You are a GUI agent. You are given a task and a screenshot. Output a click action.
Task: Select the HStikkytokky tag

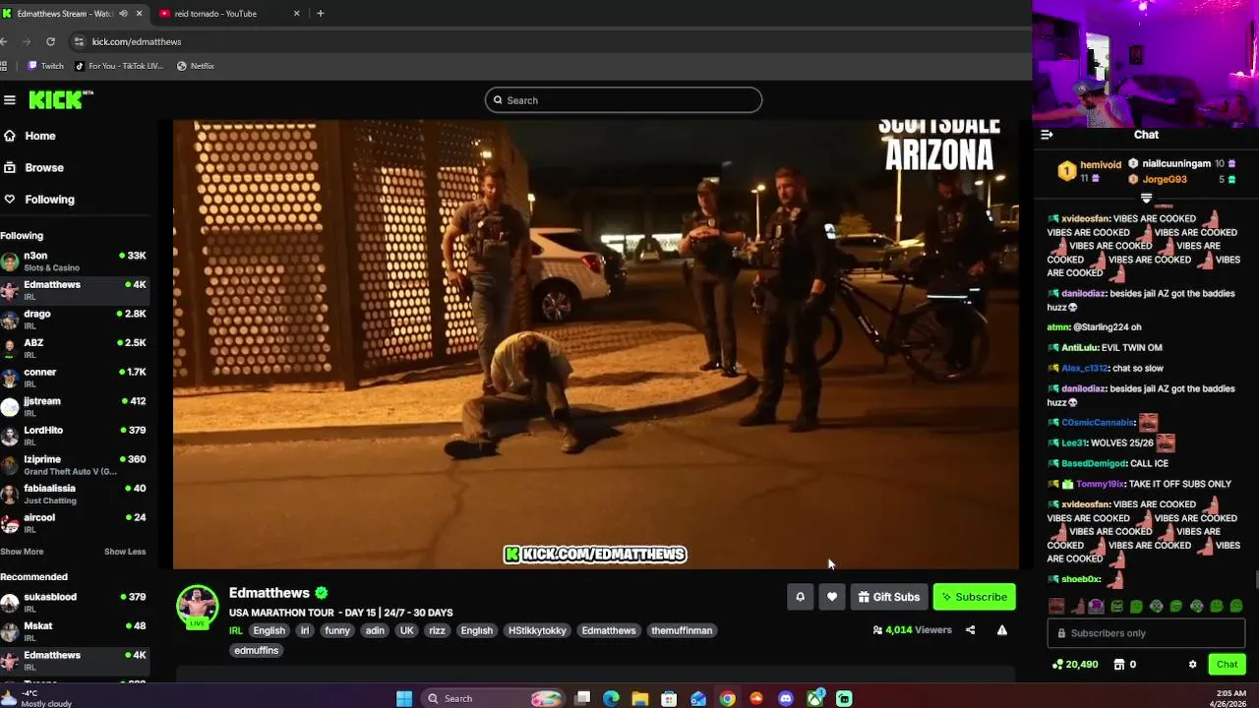537,630
